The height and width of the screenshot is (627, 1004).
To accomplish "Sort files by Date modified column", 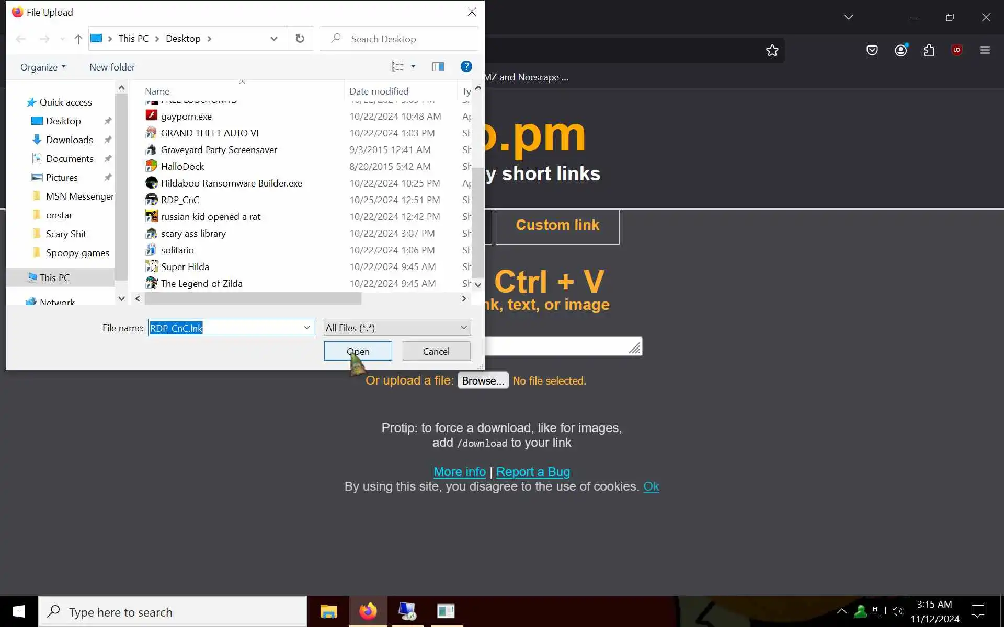I will click(379, 91).
